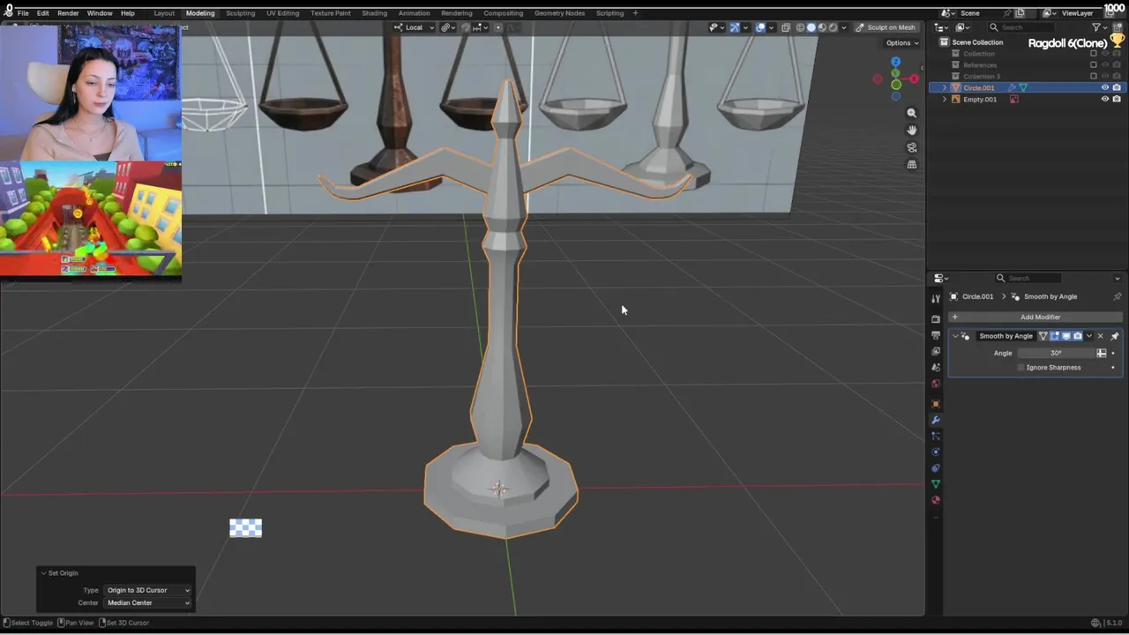Enable the Collection exclude checkbox
This screenshot has height=635, width=1129.
pos(1094,54)
